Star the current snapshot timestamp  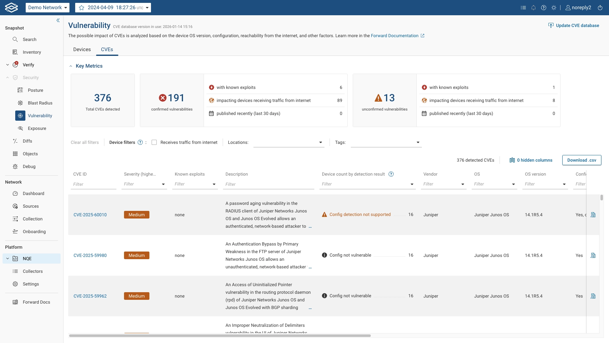82,7
